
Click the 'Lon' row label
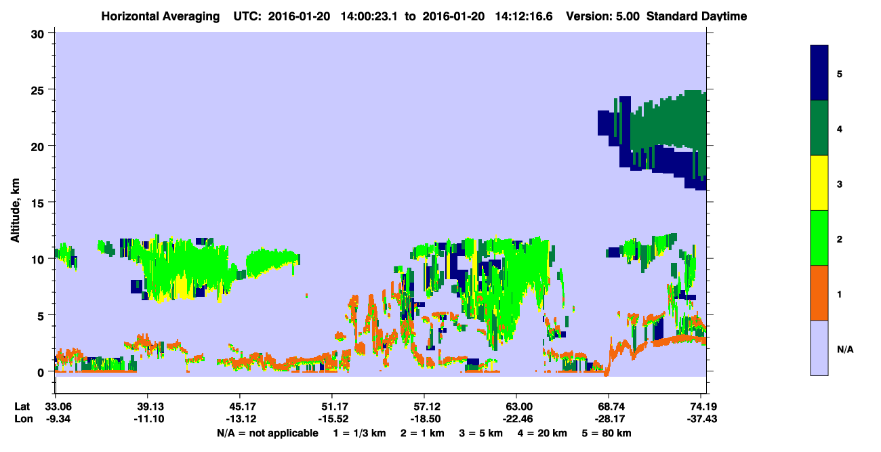tap(23, 419)
